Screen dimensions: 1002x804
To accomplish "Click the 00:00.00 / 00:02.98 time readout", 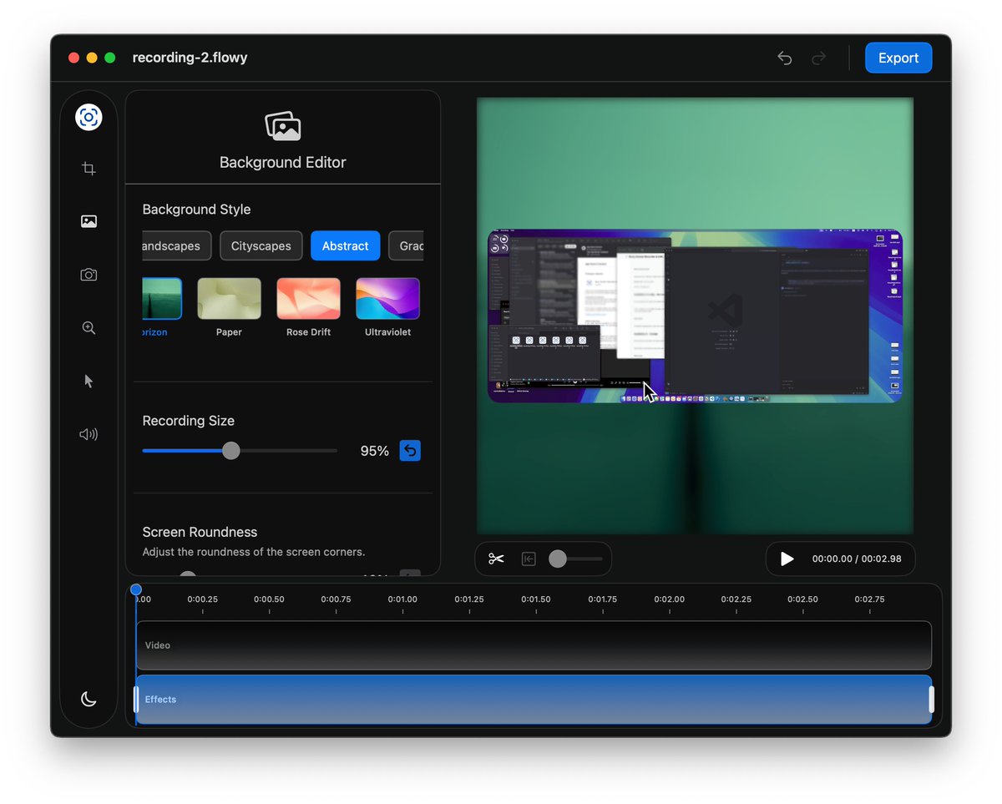I will pos(857,559).
